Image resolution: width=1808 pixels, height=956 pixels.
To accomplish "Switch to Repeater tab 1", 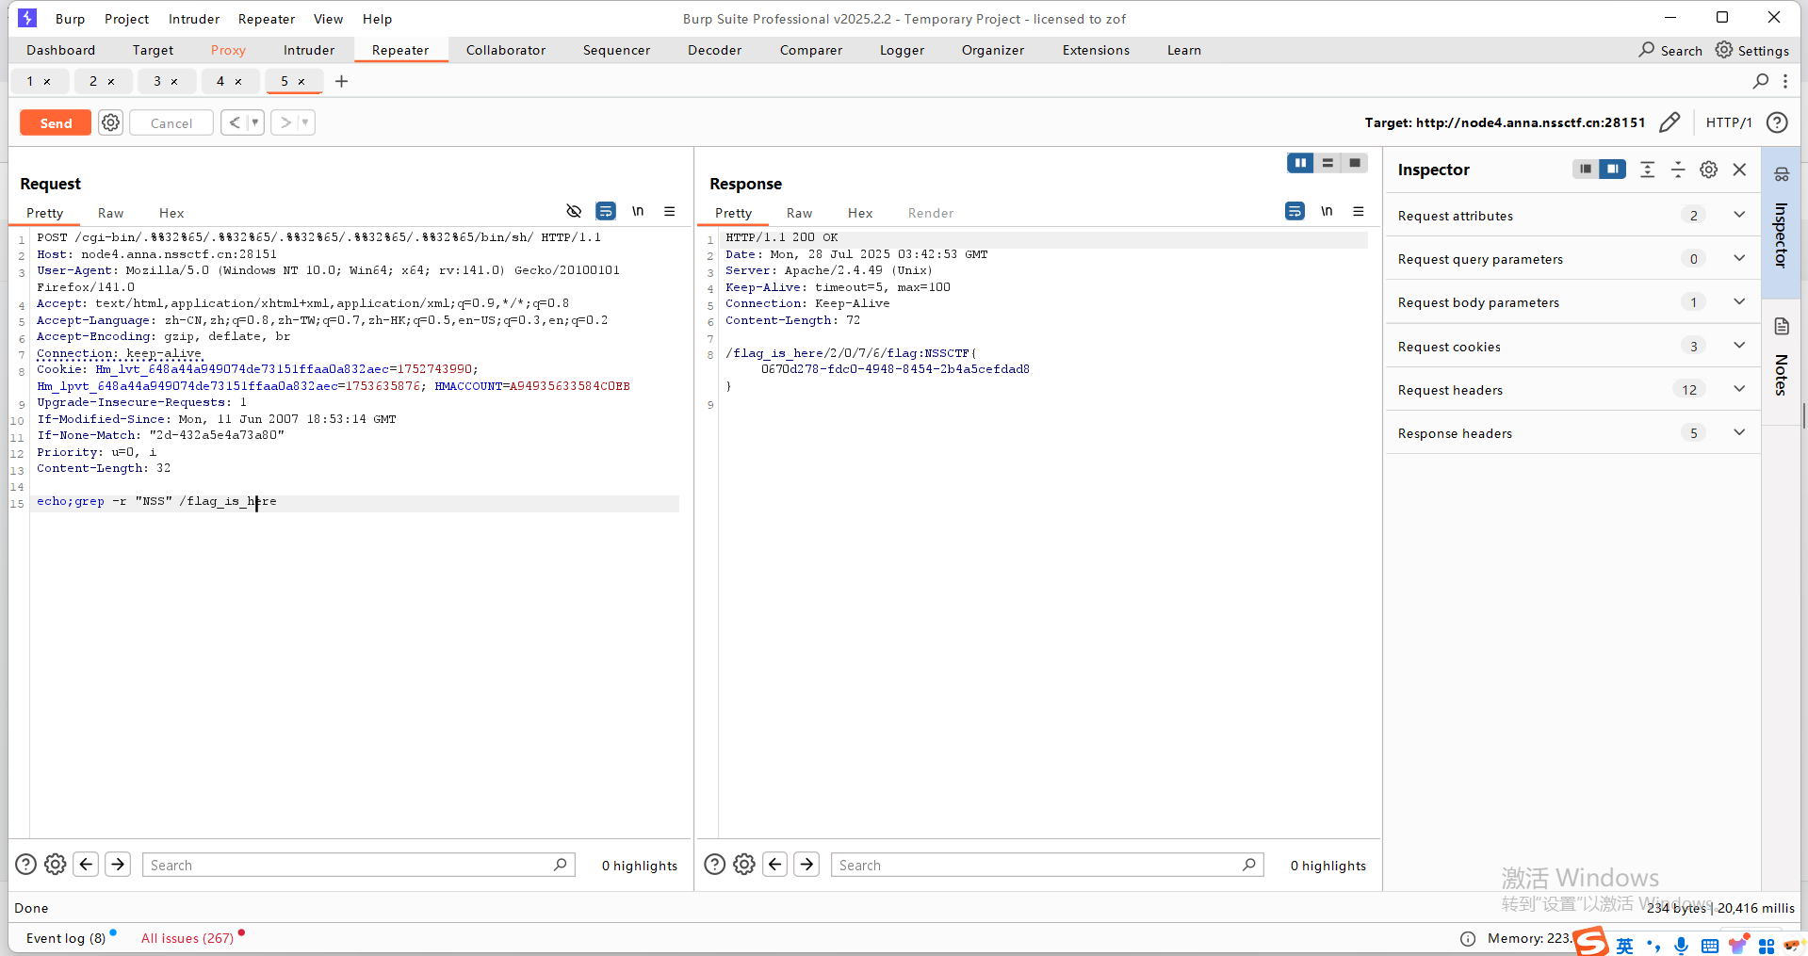I will (x=30, y=81).
